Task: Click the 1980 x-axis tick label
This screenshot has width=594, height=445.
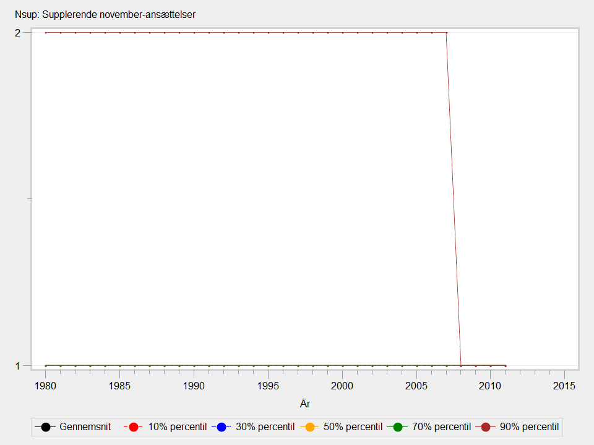Action: (x=45, y=386)
